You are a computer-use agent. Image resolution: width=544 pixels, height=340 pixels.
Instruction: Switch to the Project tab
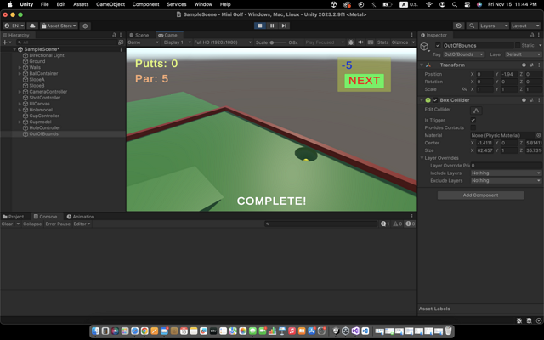click(14, 217)
